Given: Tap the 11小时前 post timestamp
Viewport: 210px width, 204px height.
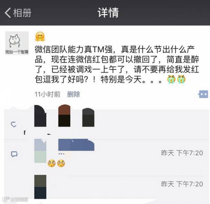Looking at the screenshot, I should click(x=47, y=94).
